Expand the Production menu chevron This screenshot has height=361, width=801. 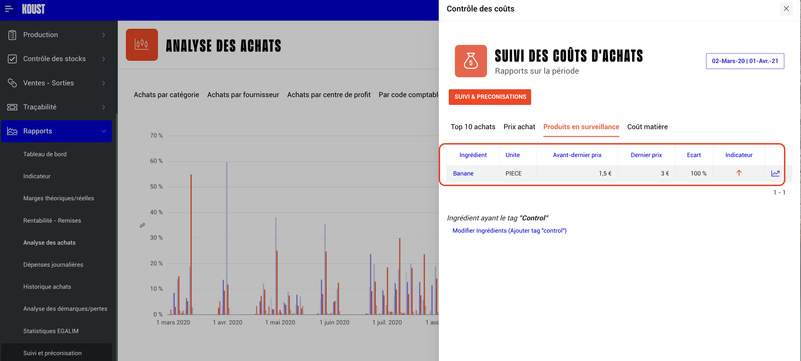point(104,35)
